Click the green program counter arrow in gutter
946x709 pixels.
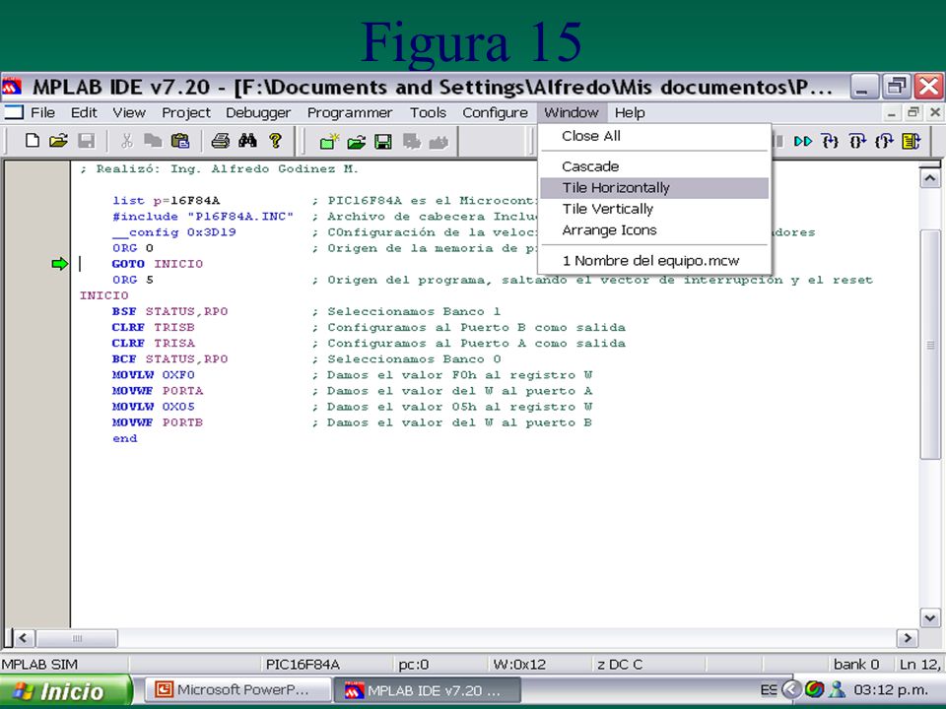[60, 264]
